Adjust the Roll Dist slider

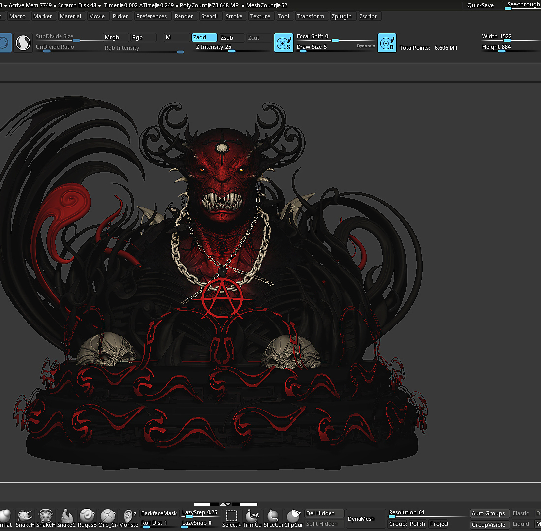point(159,524)
